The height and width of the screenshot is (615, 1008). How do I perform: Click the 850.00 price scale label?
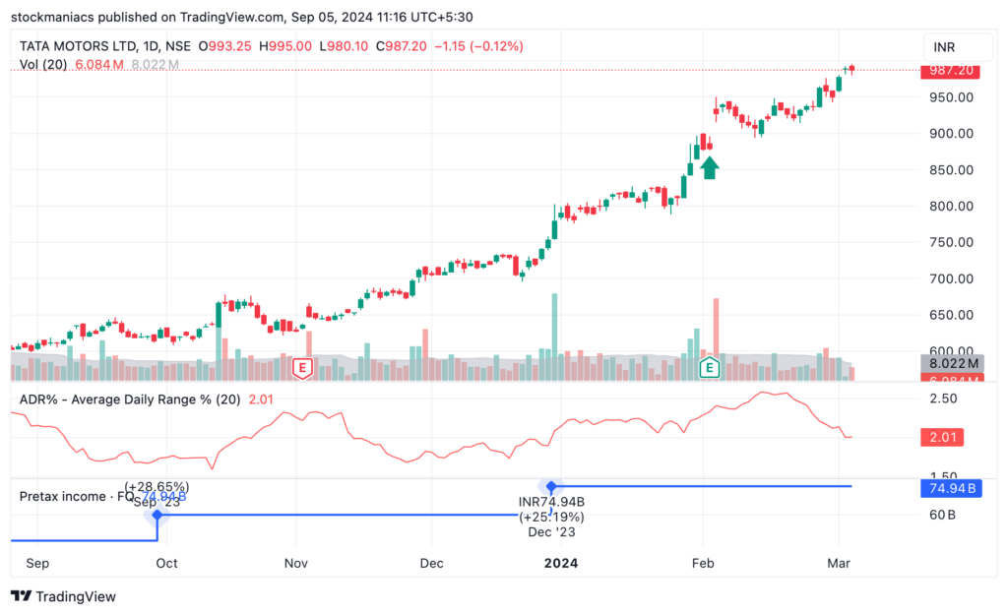[951, 170]
